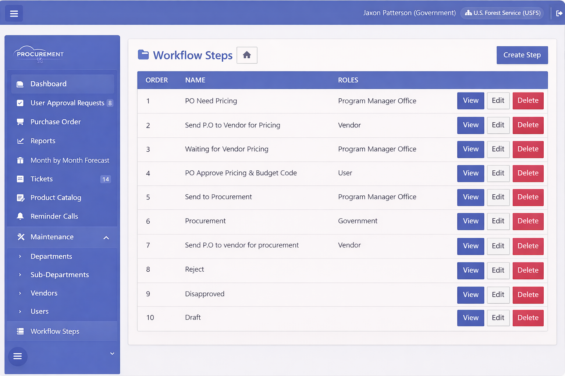Image resolution: width=565 pixels, height=376 pixels.
Task: Click the Reminder Calls bell icon
Action: [x=20, y=216]
